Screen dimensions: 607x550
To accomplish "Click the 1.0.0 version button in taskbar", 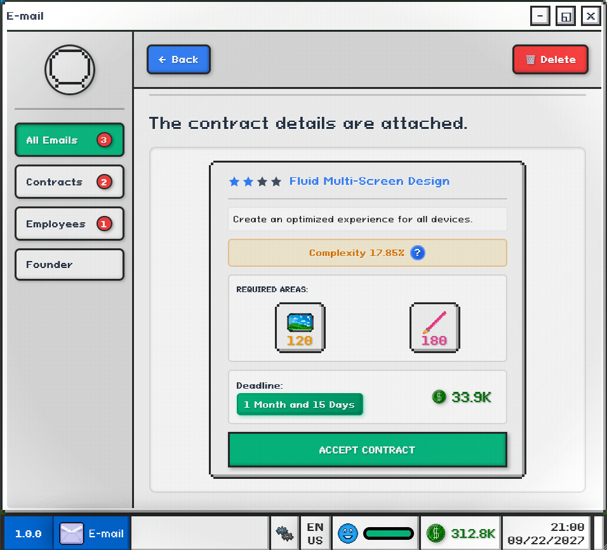I will tap(28, 533).
